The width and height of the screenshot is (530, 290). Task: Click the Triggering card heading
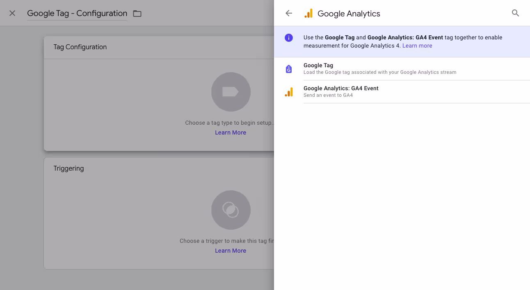coord(69,169)
